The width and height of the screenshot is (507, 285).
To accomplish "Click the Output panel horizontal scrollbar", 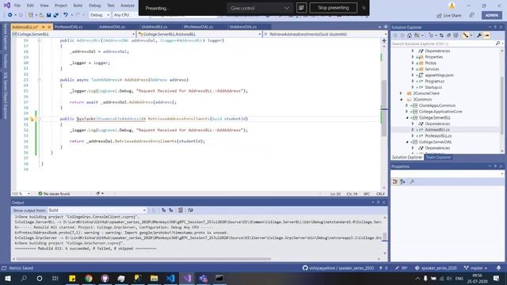I will [x=143, y=259].
